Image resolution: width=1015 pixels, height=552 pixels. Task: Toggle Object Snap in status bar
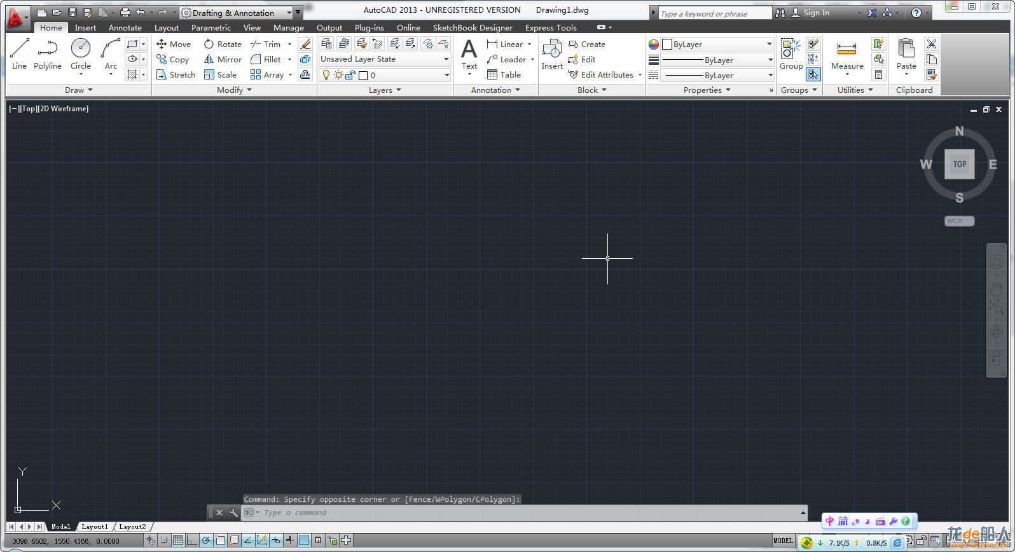pyautogui.click(x=220, y=541)
